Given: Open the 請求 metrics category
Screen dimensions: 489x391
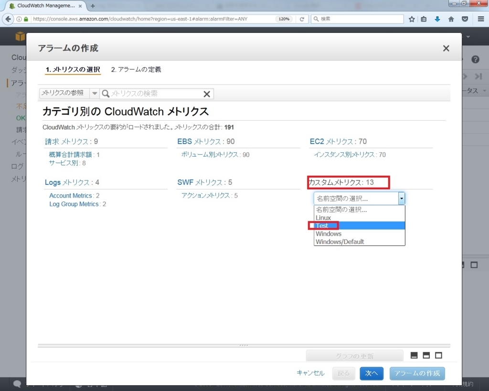Looking at the screenshot, I should (x=66, y=142).
